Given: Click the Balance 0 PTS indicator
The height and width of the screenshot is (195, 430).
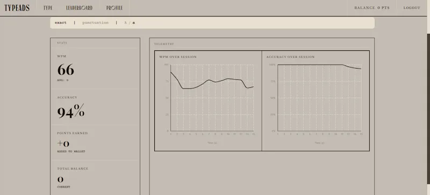Looking at the screenshot, I should (x=372, y=8).
